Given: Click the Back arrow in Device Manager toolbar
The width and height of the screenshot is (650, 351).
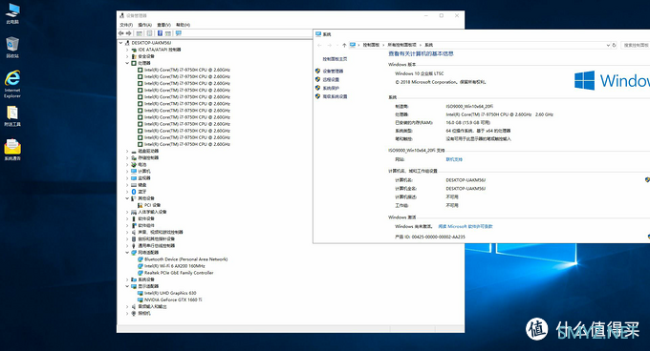Looking at the screenshot, I should [x=121, y=33].
